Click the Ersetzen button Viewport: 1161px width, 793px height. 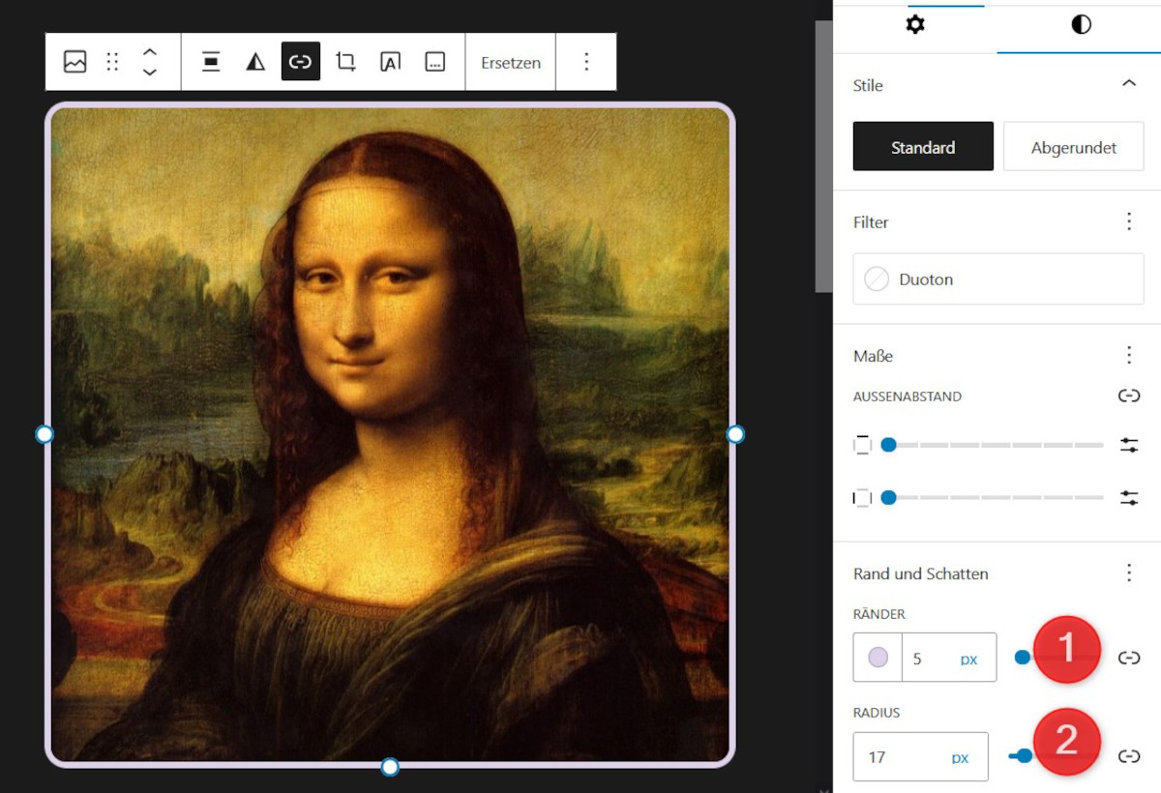[511, 62]
